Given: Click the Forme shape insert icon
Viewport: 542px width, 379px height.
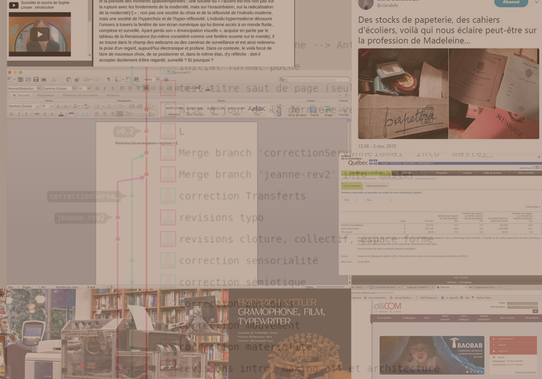Looking at the screenshot, I should 314,108.
